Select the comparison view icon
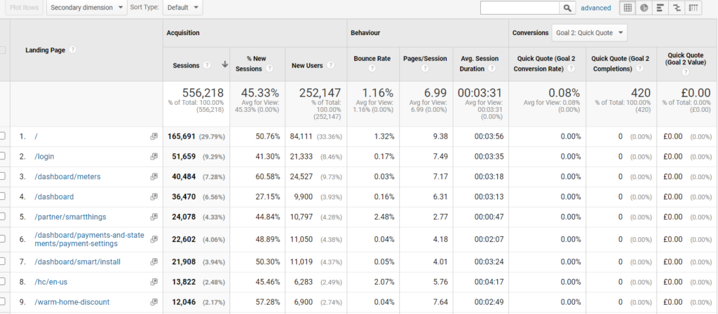718x314 pixels. [677, 8]
